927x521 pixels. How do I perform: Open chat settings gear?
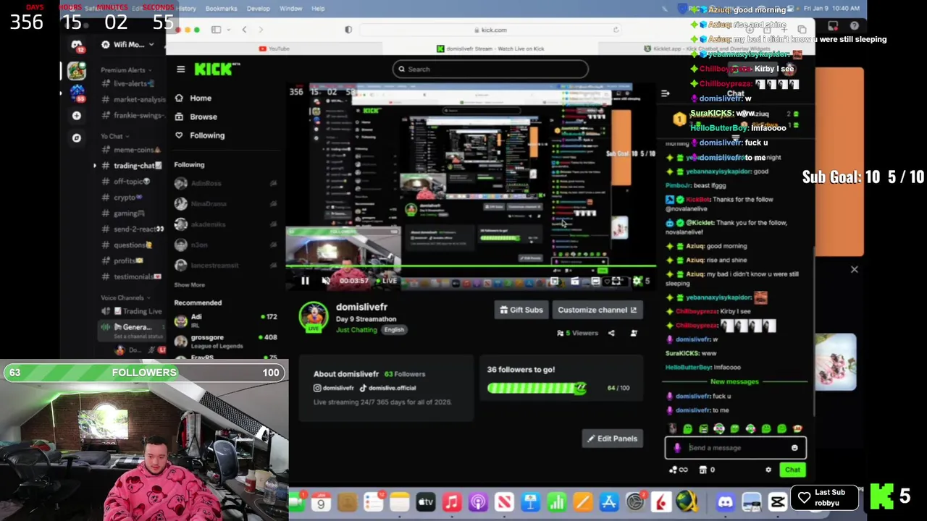768,470
